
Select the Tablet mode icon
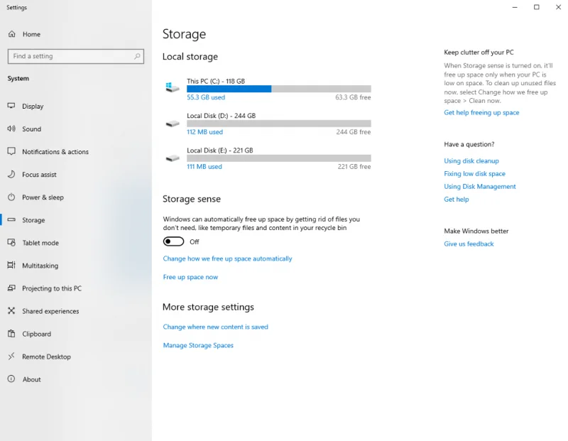pyautogui.click(x=11, y=242)
